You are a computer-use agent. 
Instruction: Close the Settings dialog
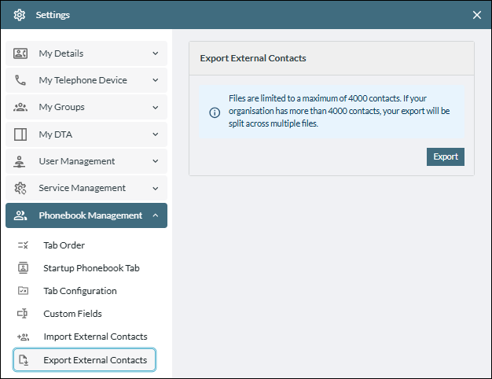click(476, 15)
